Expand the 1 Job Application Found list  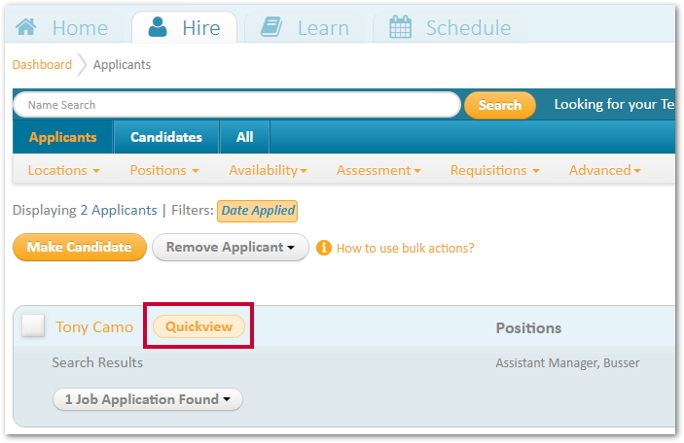click(x=148, y=399)
